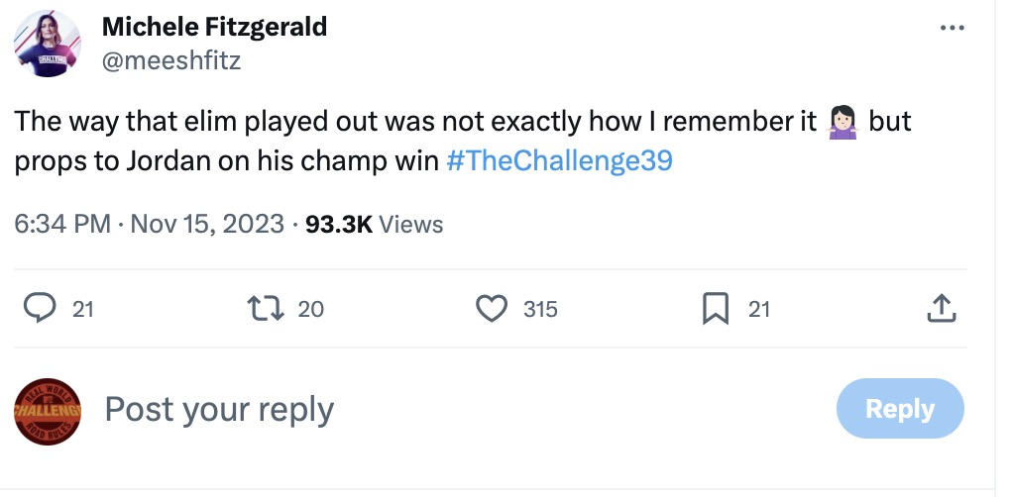This screenshot has width=1011, height=497.
Task: Click the 21 replies count
Action: click(x=83, y=309)
